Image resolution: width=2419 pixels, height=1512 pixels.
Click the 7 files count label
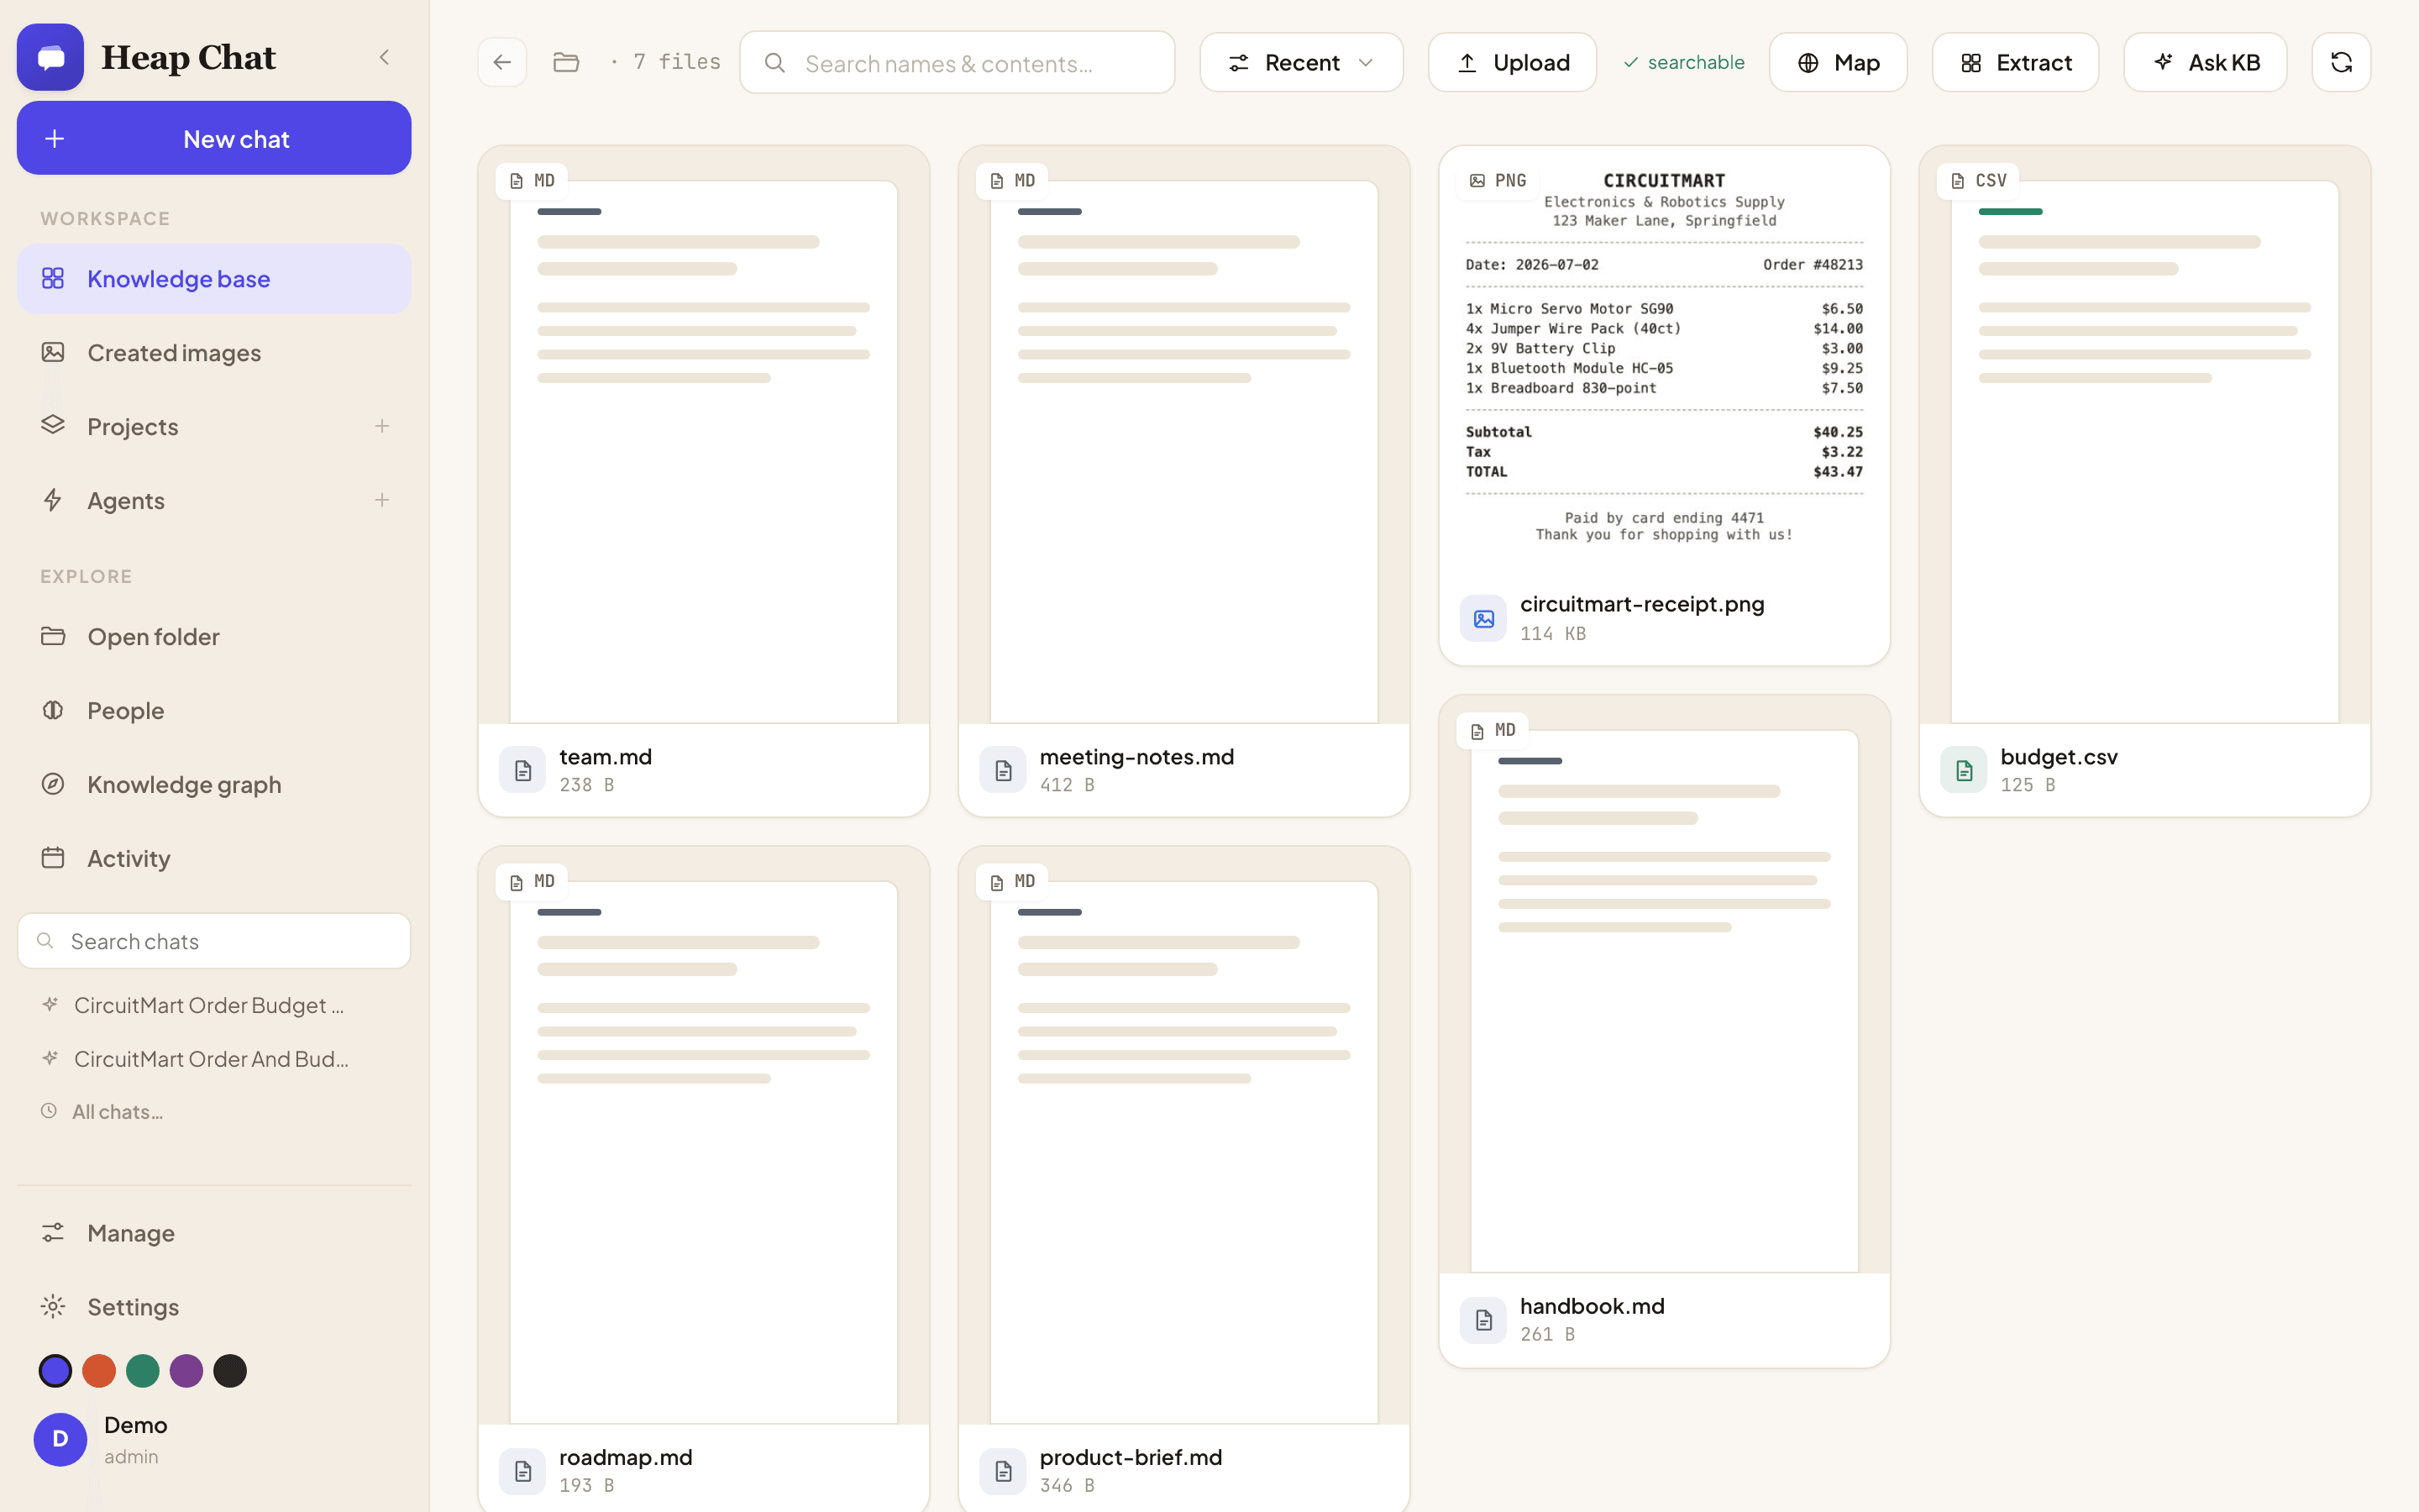[x=677, y=62]
